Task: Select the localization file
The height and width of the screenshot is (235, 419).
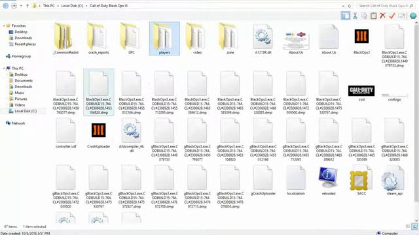Action: tap(296, 180)
